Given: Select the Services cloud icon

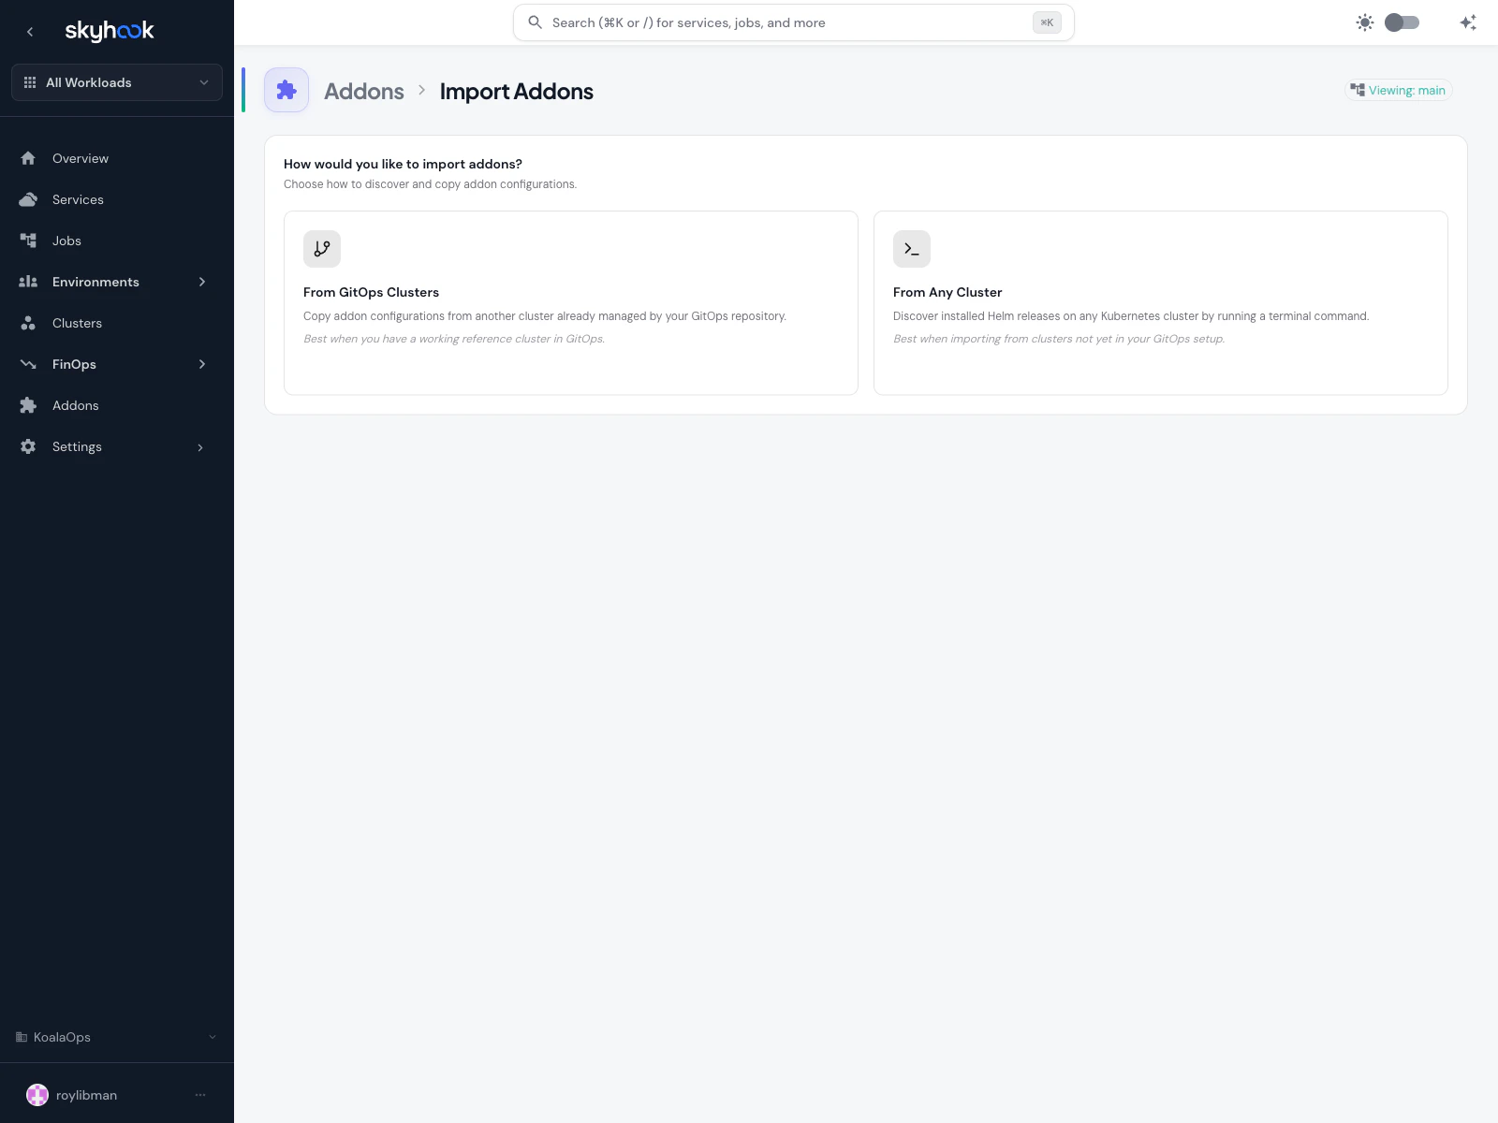Looking at the screenshot, I should 28,198.
